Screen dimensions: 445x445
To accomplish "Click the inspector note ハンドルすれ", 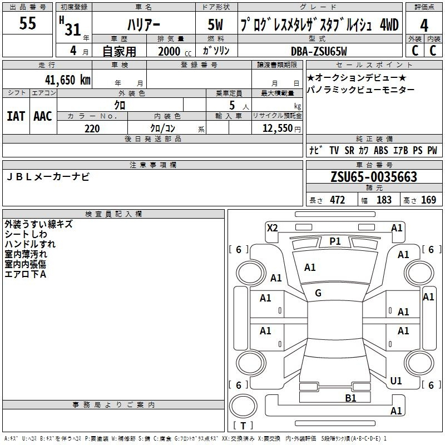I will [x=30, y=244].
